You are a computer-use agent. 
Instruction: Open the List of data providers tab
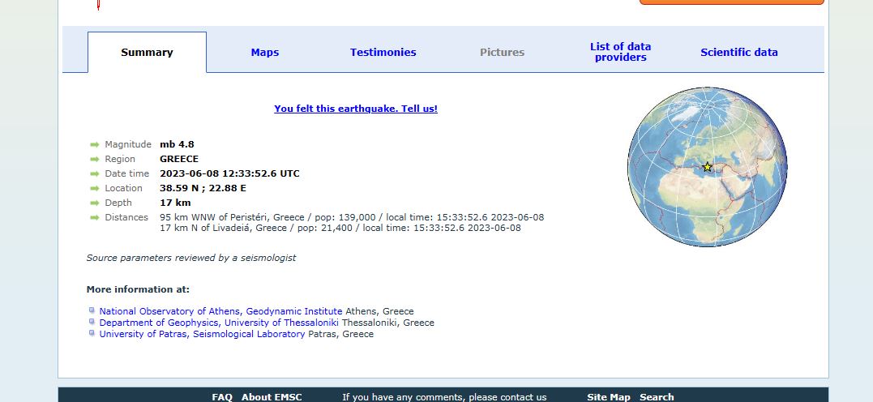click(x=620, y=53)
